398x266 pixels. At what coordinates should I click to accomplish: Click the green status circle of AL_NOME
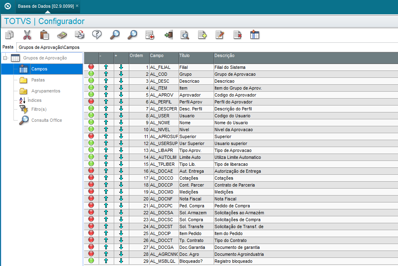click(x=91, y=122)
